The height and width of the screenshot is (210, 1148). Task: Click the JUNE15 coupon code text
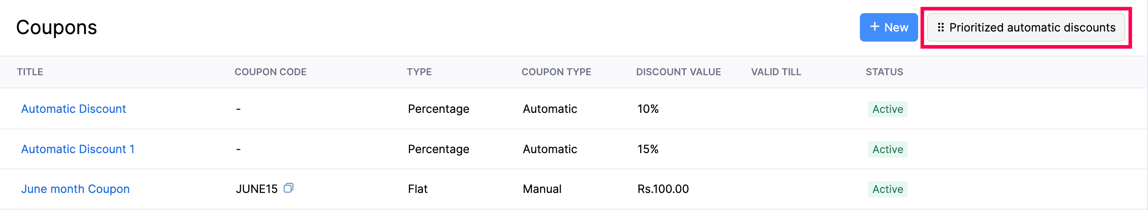click(256, 189)
